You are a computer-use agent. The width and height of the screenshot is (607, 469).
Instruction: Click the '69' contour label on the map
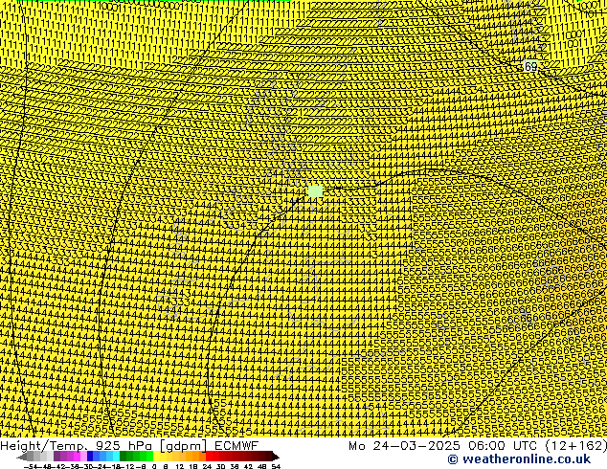click(x=530, y=66)
